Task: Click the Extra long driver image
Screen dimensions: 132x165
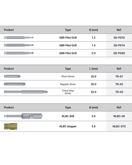Action: (26, 92)
